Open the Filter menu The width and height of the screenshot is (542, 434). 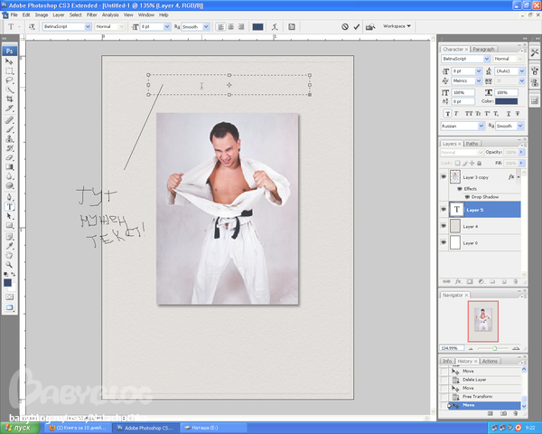pos(93,15)
